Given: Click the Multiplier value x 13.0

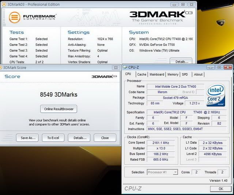Looking at the screenshot, I should click(161, 148).
